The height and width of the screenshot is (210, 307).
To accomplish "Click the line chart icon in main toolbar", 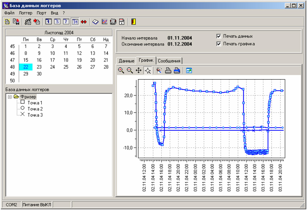I will (105, 22).
